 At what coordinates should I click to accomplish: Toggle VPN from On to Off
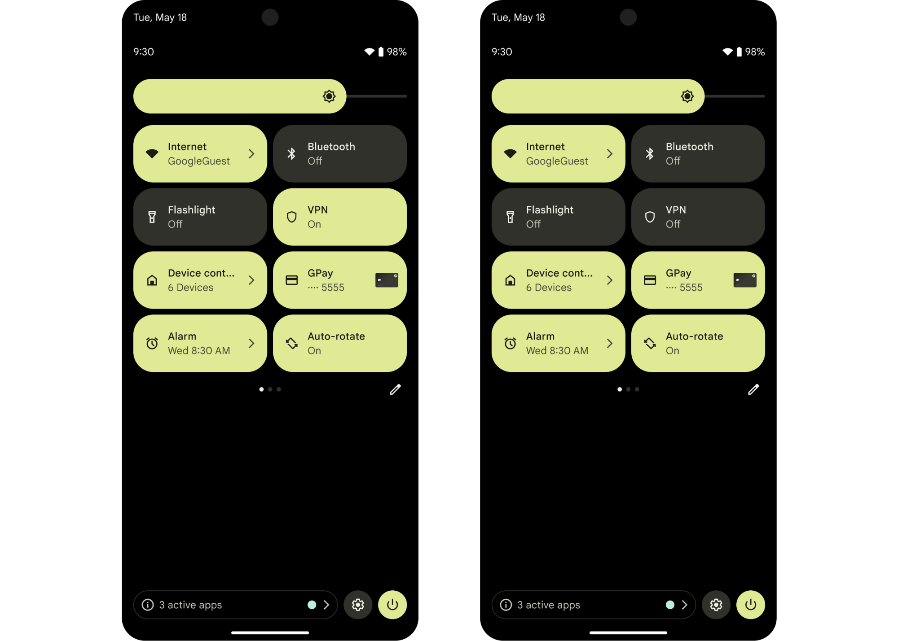click(x=339, y=217)
